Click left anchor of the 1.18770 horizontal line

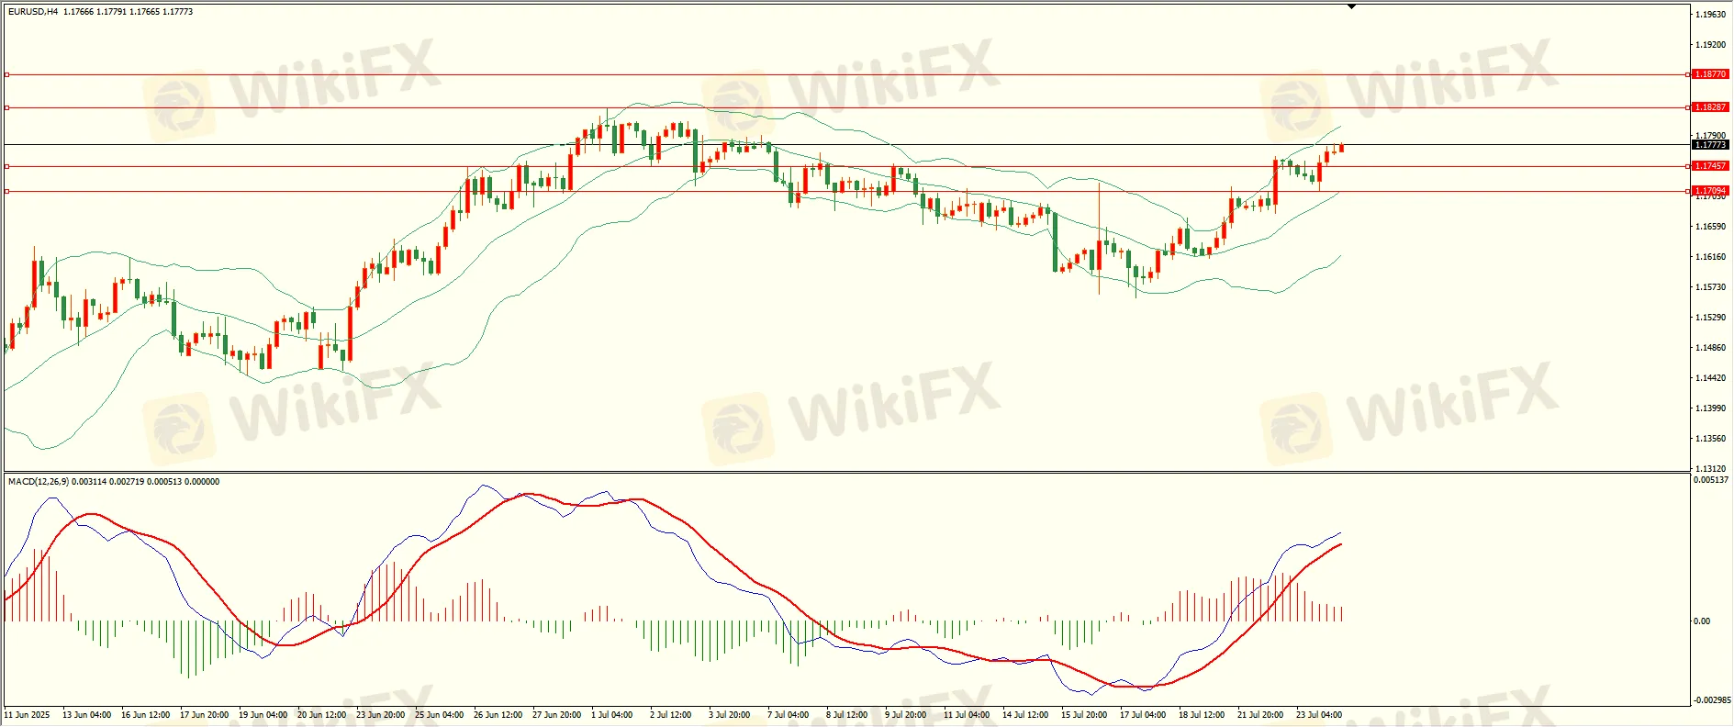click(x=6, y=74)
